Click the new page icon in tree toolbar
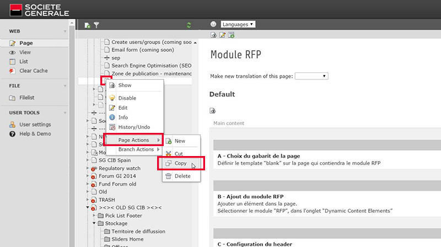This screenshot has width=441, height=247. 87,25
